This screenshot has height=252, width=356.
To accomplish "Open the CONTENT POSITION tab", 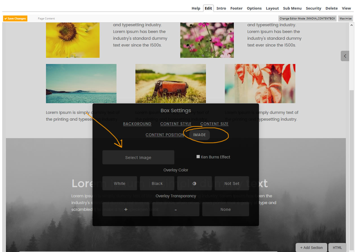I will click(165, 135).
